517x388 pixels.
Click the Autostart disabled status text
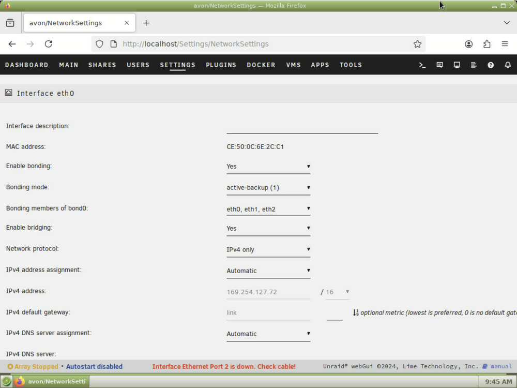pos(94,367)
